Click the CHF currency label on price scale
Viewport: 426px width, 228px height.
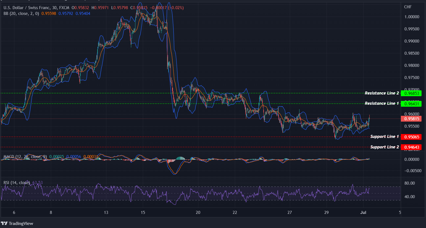pos(408,7)
